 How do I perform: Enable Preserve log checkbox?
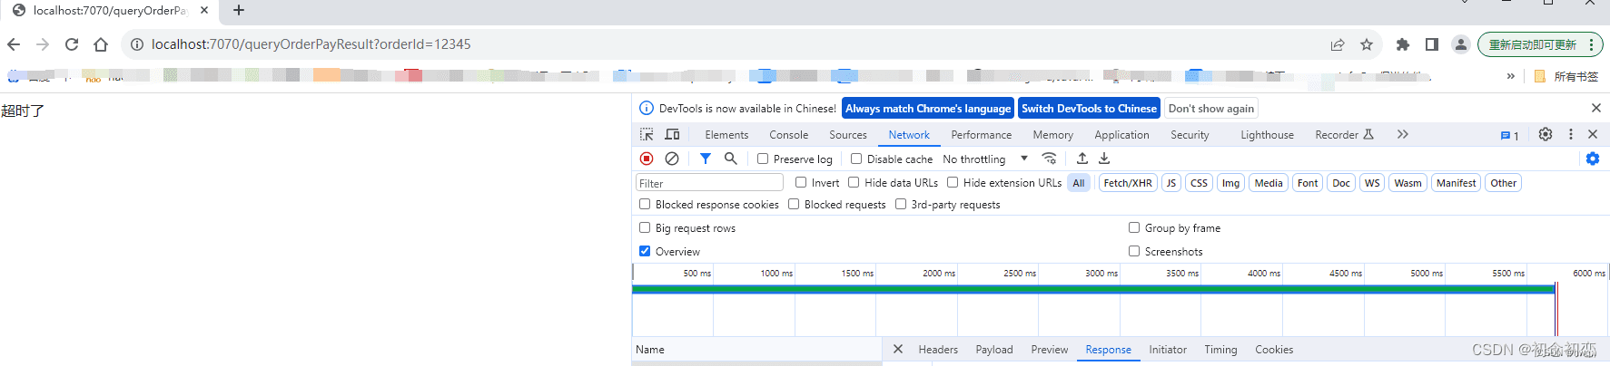[x=763, y=159]
